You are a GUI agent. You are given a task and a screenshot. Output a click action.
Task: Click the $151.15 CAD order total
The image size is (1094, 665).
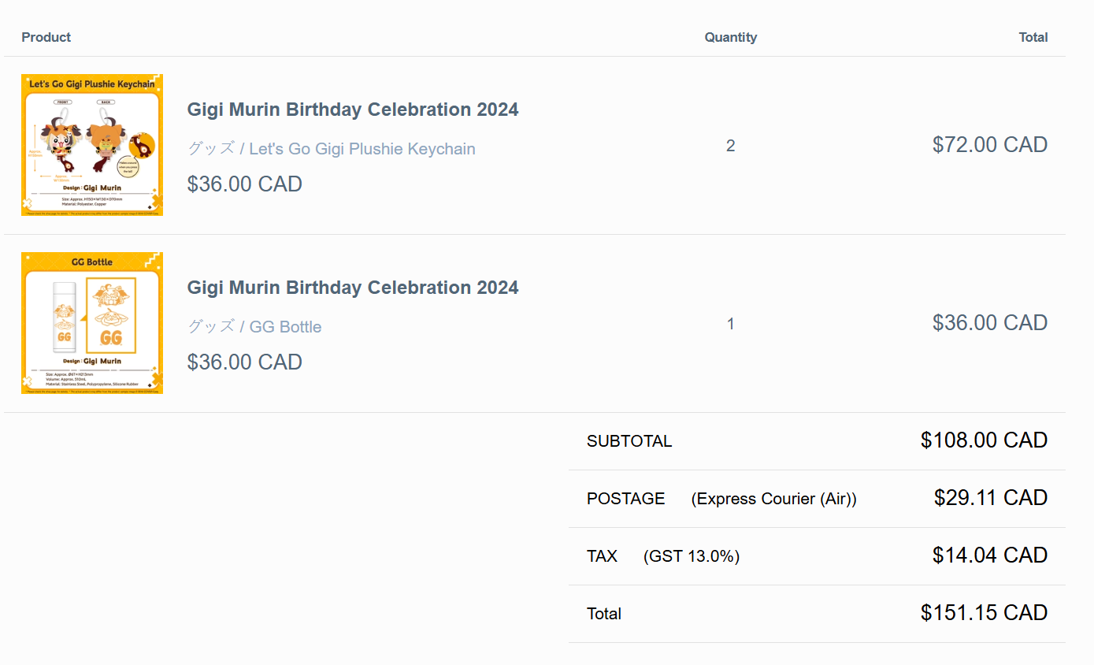pyautogui.click(x=984, y=613)
